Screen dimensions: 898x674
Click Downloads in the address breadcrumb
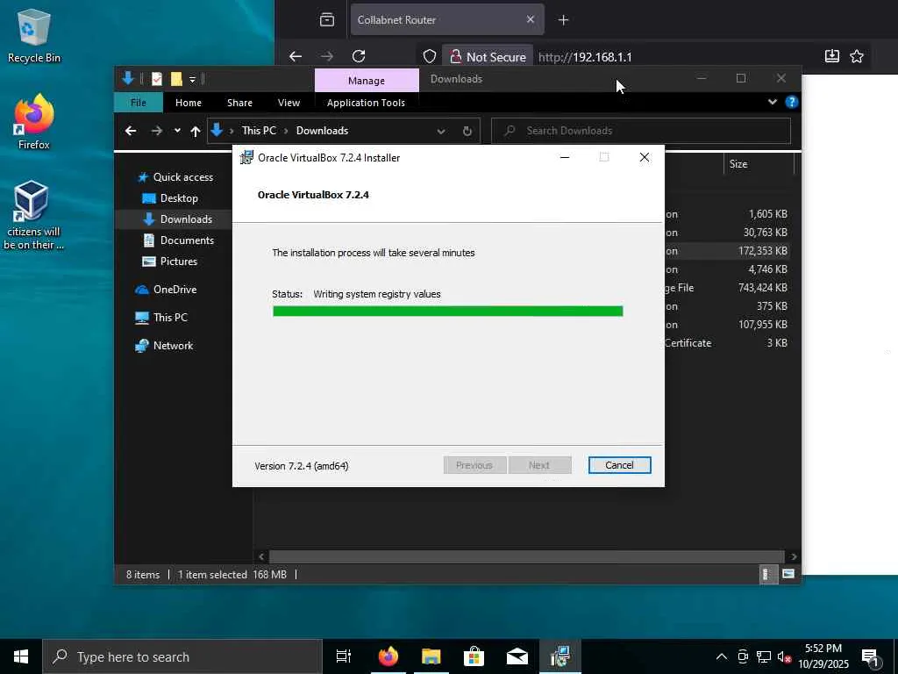click(322, 131)
